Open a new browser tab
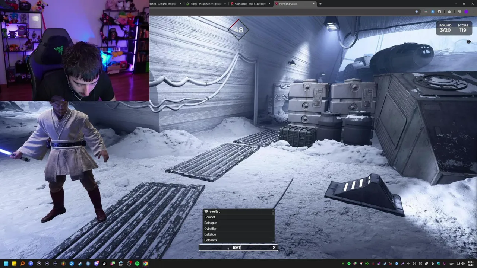Screen dimensions: 477x268 pos(320,4)
